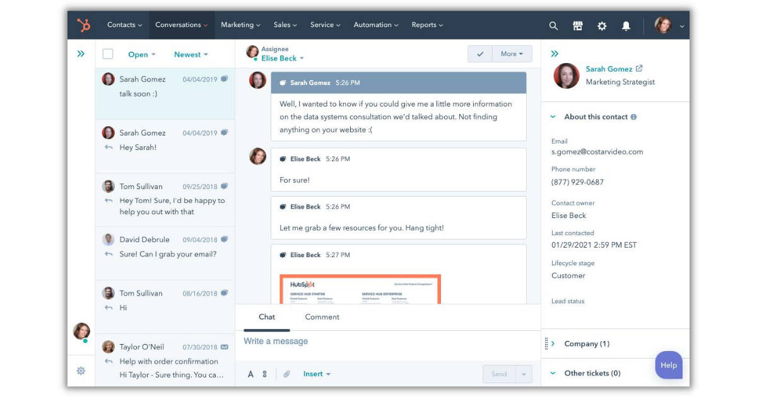
Task: Select the conversation list checkbox
Action: tap(107, 54)
